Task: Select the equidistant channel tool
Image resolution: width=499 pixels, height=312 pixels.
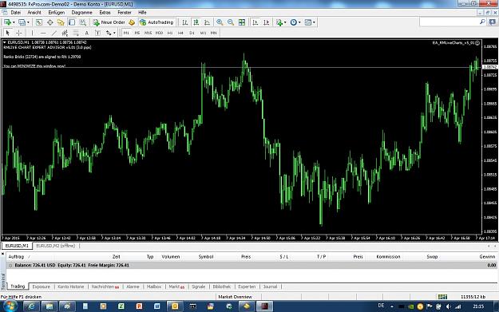Action: point(65,33)
